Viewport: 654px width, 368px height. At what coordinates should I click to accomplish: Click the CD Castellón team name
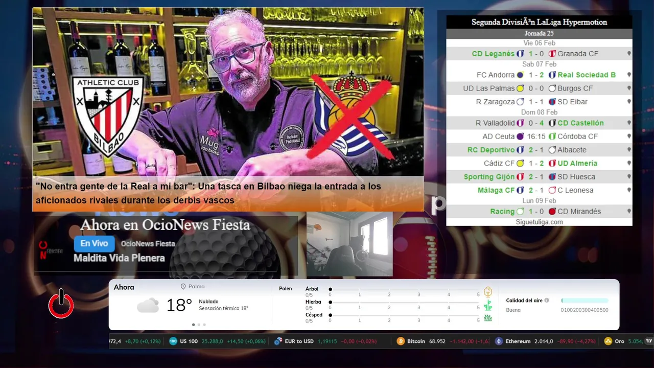click(x=580, y=123)
